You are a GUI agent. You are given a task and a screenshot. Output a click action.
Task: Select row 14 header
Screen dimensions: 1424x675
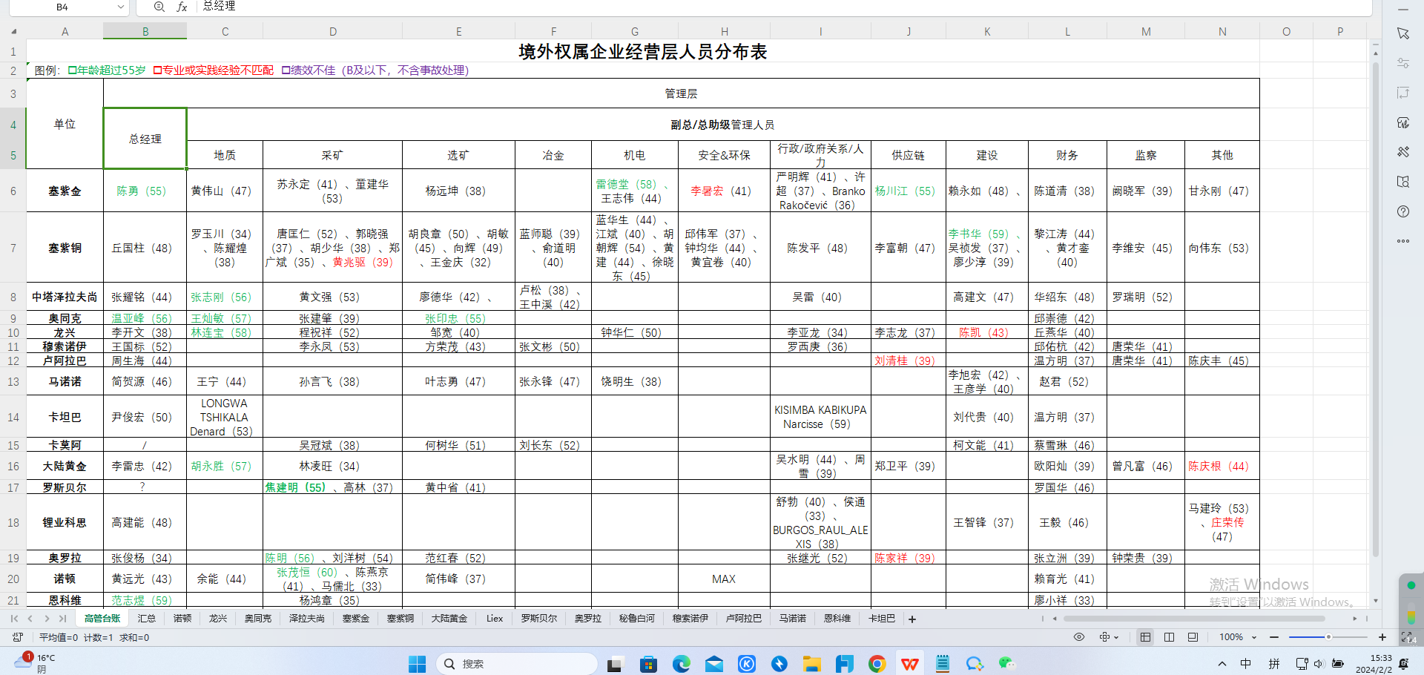(x=13, y=418)
